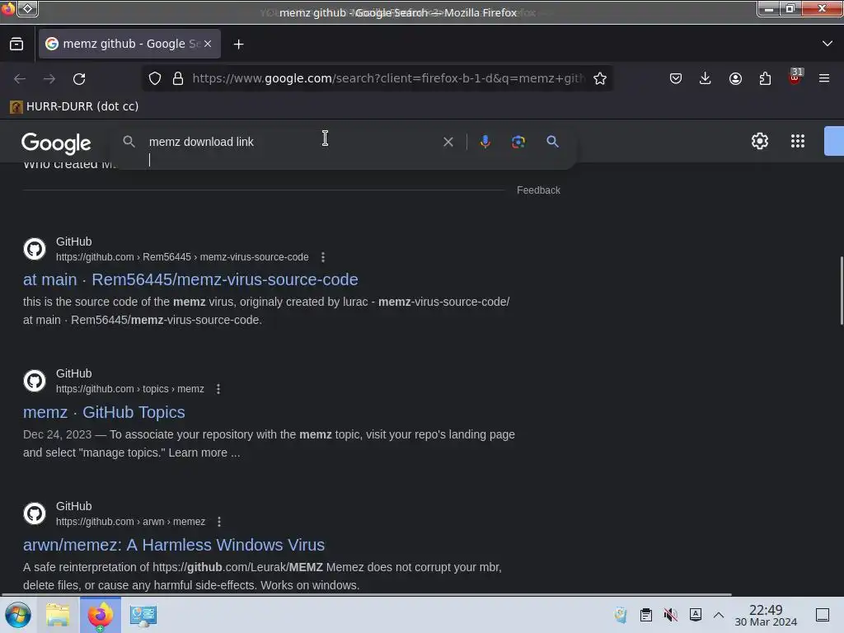Click GitHub favicon of topics result

click(x=35, y=381)
